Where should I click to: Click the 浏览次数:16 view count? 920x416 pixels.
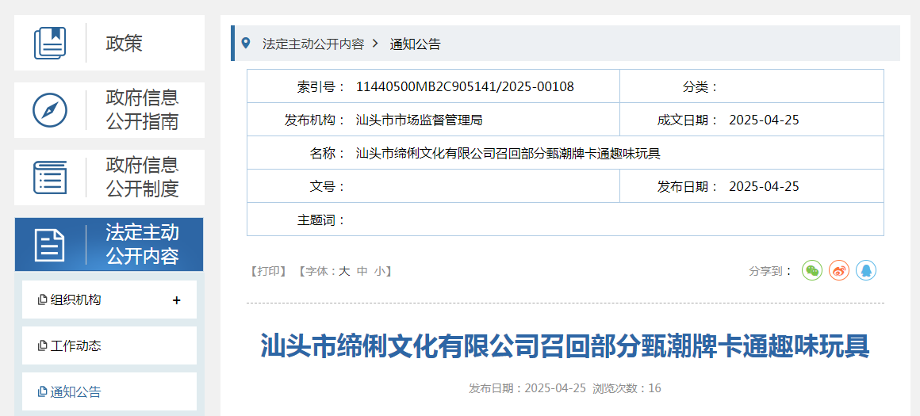[627, 388]
